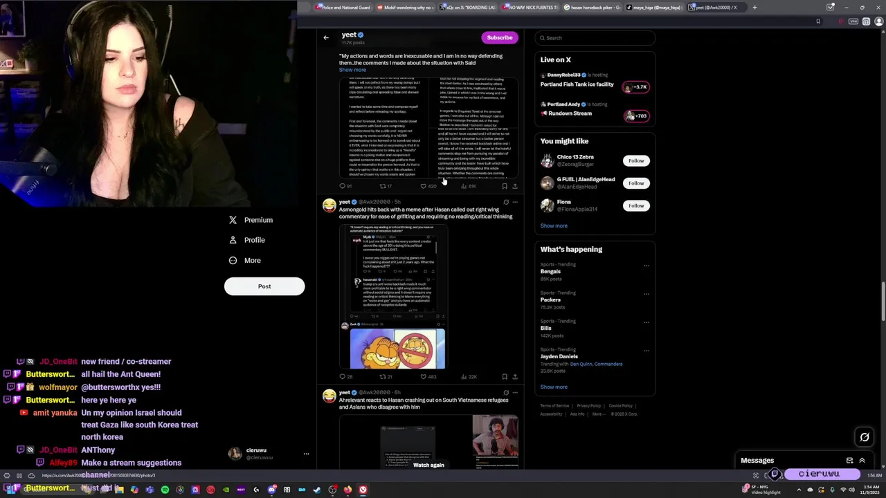Open Terms of Service footer link
886x498 pixels.
point(554,406)
